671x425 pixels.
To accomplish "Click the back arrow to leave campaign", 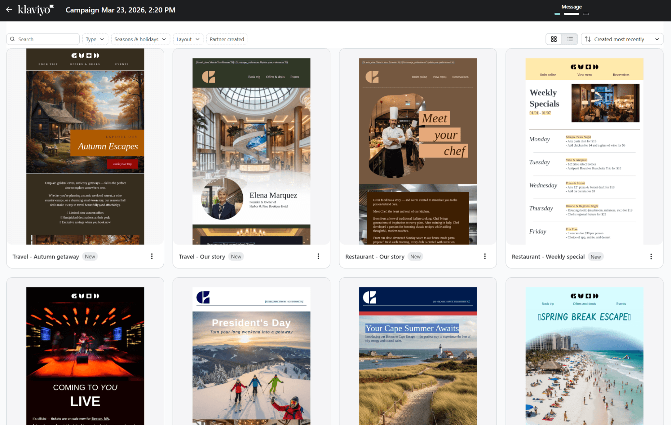I will [9, 10].
